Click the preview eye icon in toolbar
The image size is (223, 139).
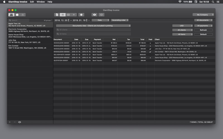(94, 15)
